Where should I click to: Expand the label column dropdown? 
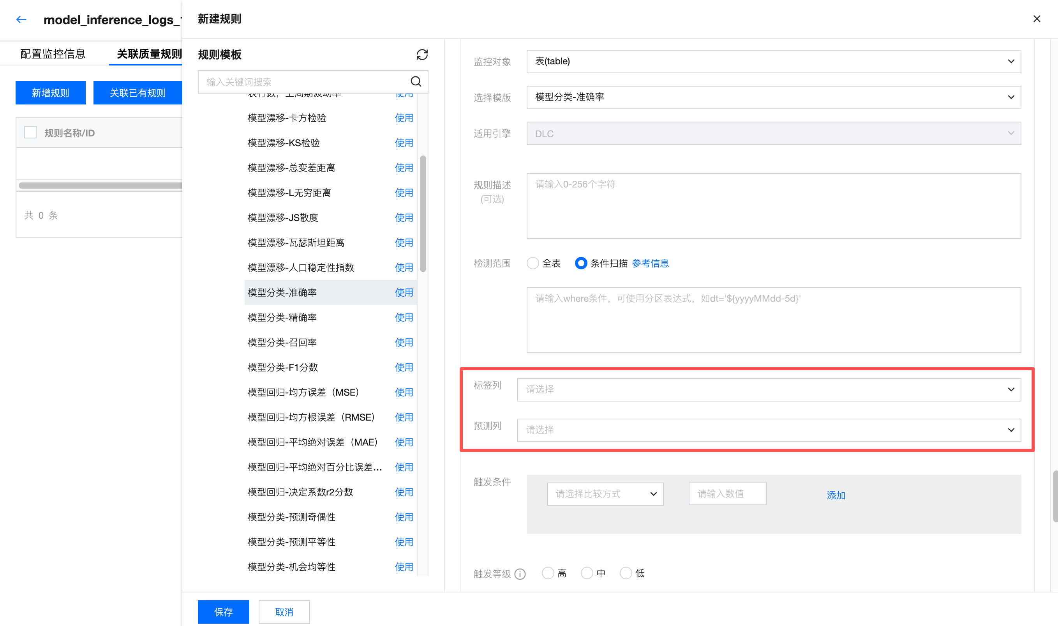pos(769,389)
